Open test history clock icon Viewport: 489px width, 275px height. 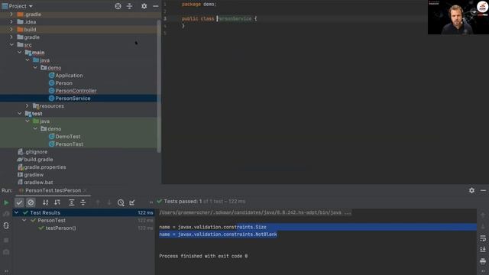[x=121, y=202]
